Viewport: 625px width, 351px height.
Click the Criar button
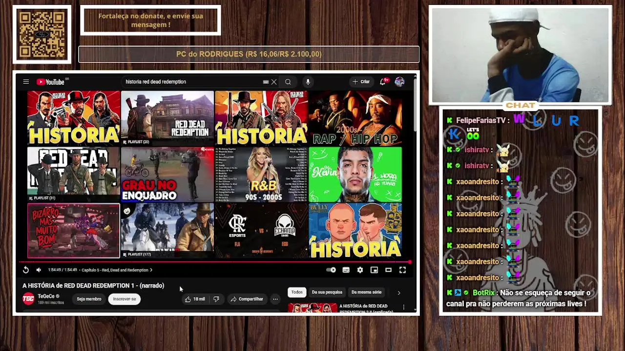pos(361,82)
